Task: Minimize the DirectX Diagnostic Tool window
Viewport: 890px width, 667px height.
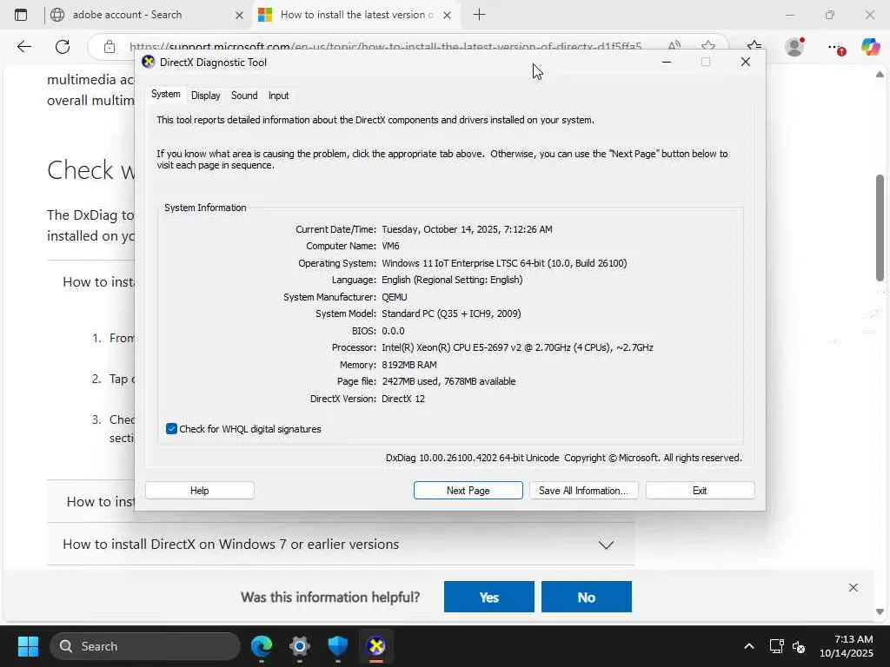Action: pos(667,62)
